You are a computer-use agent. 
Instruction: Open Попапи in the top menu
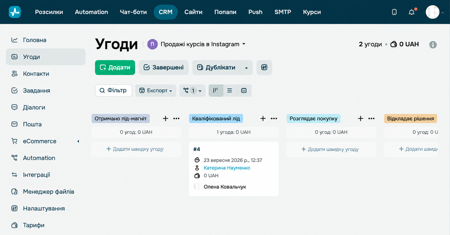coord(225,12)
